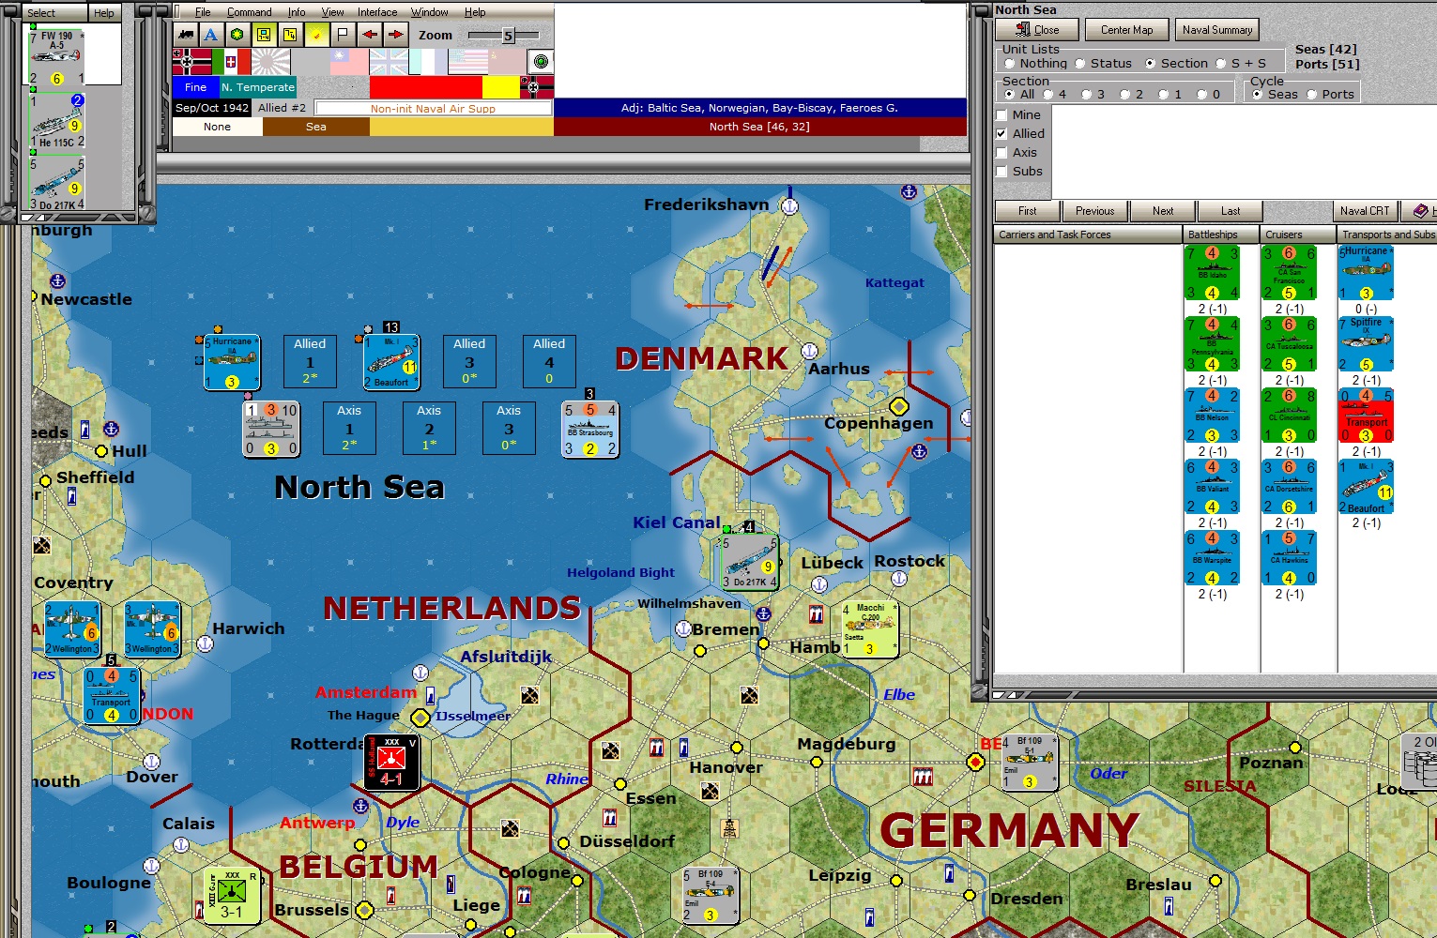Select the Italian flag in country bar

[x=232, y=62]
